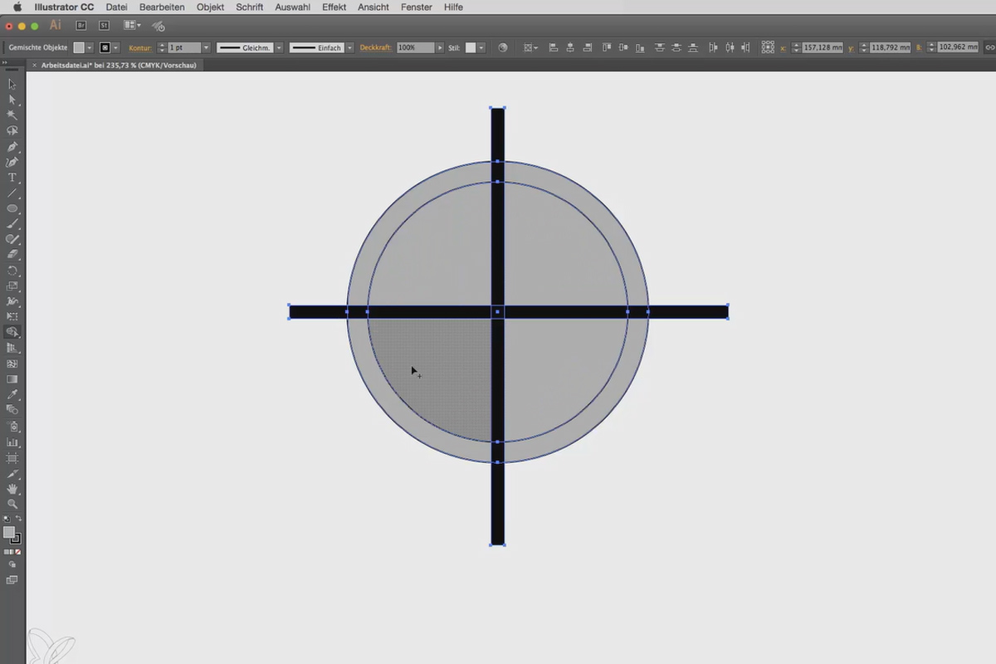The height and width of the screenshot is (664, 996).
Task: Choose the Eyedropper tool
Action: click(x=12, y=394)
